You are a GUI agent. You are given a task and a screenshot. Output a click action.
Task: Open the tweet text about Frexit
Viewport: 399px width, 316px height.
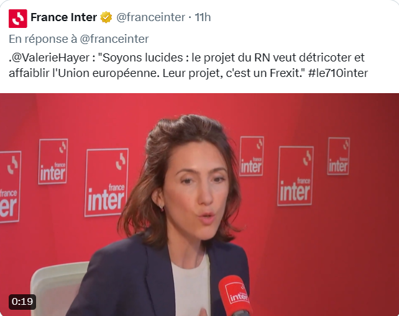tap(188, 65)
